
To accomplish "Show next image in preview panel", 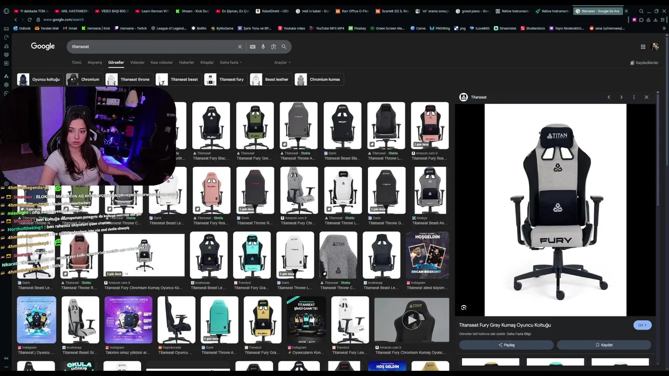I will tap(621, 97).
